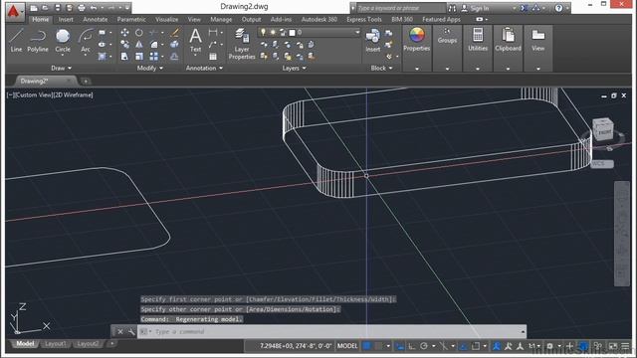This screenshot has width=637, height=358.
Task: Expand the Annotation panel
Action: [x=204, y=68]
